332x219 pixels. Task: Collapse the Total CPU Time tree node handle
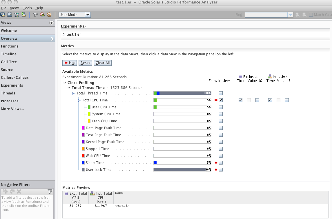tap(79, 101)
